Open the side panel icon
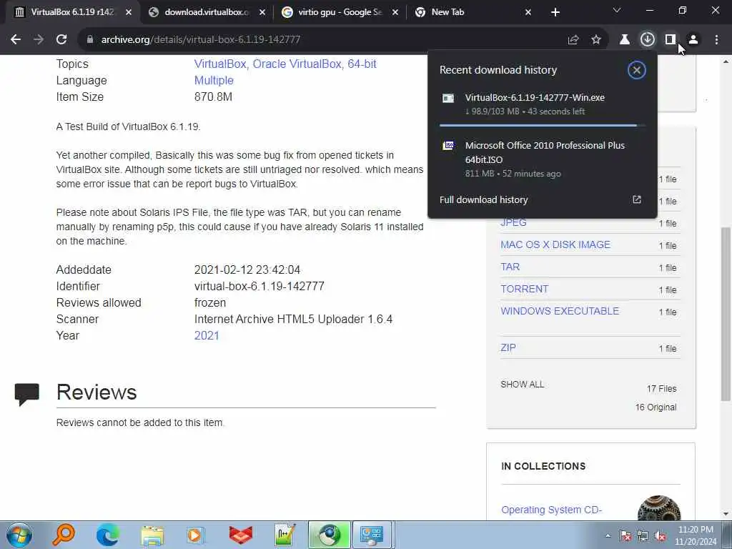 coord(670,40)
